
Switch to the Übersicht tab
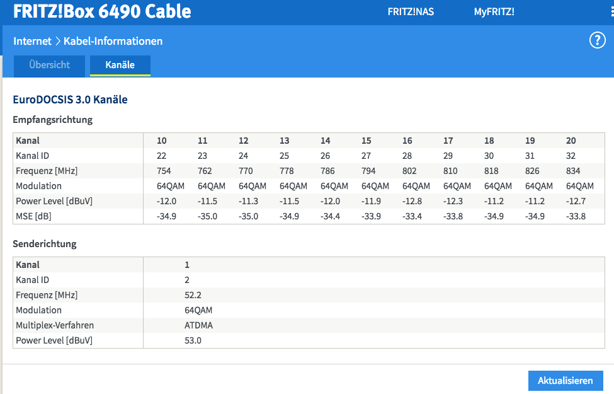click(49, 65)
